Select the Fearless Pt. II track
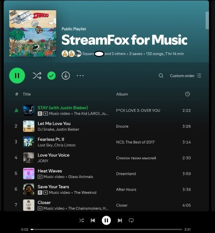Screen dimensions: 215x233 [51, 139]
